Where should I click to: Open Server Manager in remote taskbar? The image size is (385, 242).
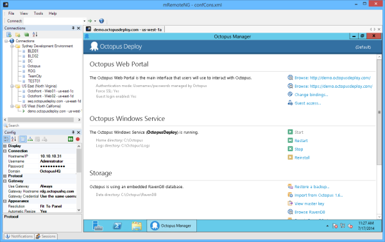pyautogui.click(x=98, y=225)
